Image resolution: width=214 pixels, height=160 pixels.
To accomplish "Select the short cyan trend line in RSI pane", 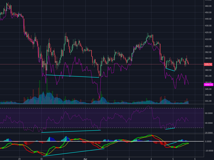I will point(170,129).
